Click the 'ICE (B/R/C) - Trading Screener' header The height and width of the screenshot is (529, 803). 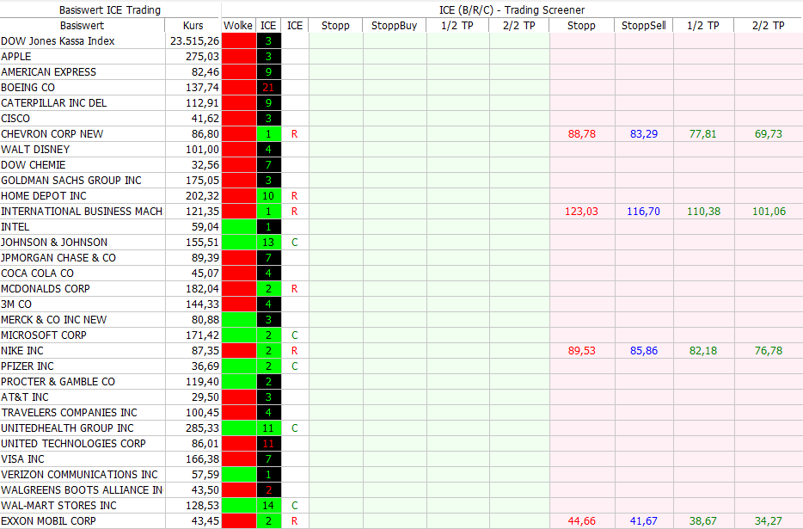click(512, 9)
